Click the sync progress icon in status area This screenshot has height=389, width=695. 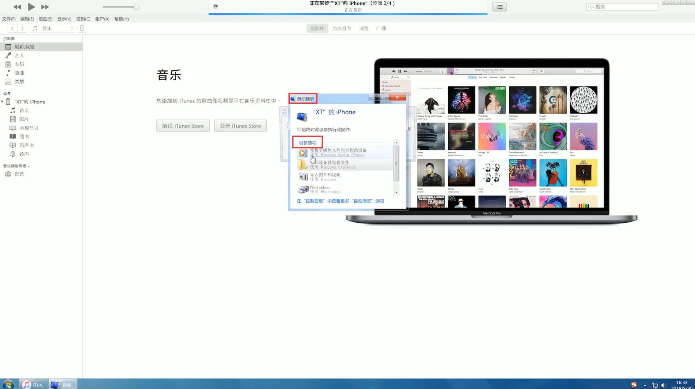(215, 6)
